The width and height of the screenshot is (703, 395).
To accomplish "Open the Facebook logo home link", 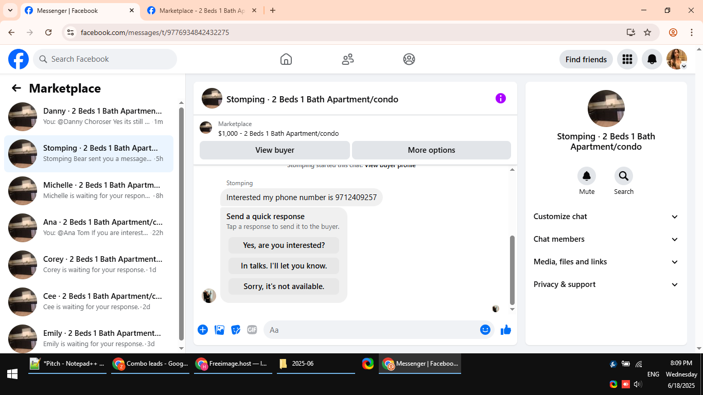I will coord(19,59).
